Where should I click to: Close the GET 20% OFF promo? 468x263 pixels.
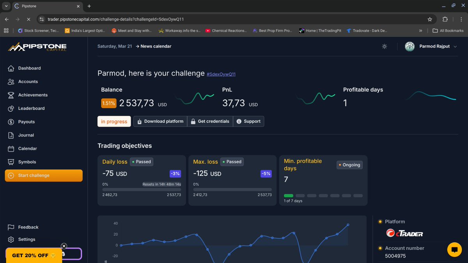[x=64, y=246]
